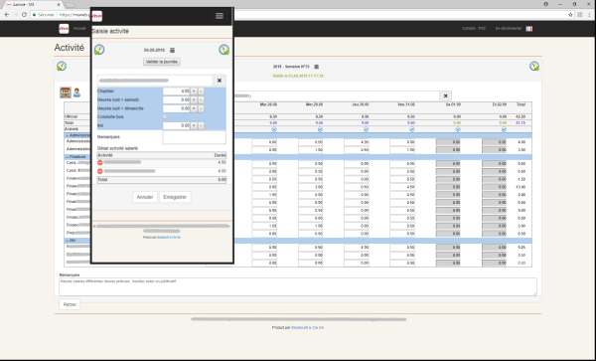This screenshot has height=361, width=596.
Task: Click the Valider la journée button
Action: click(x=162, y=62)
